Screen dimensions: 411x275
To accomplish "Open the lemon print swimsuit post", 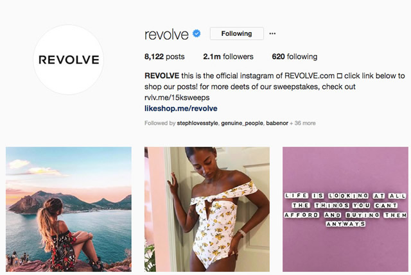I will coord(207,210).
